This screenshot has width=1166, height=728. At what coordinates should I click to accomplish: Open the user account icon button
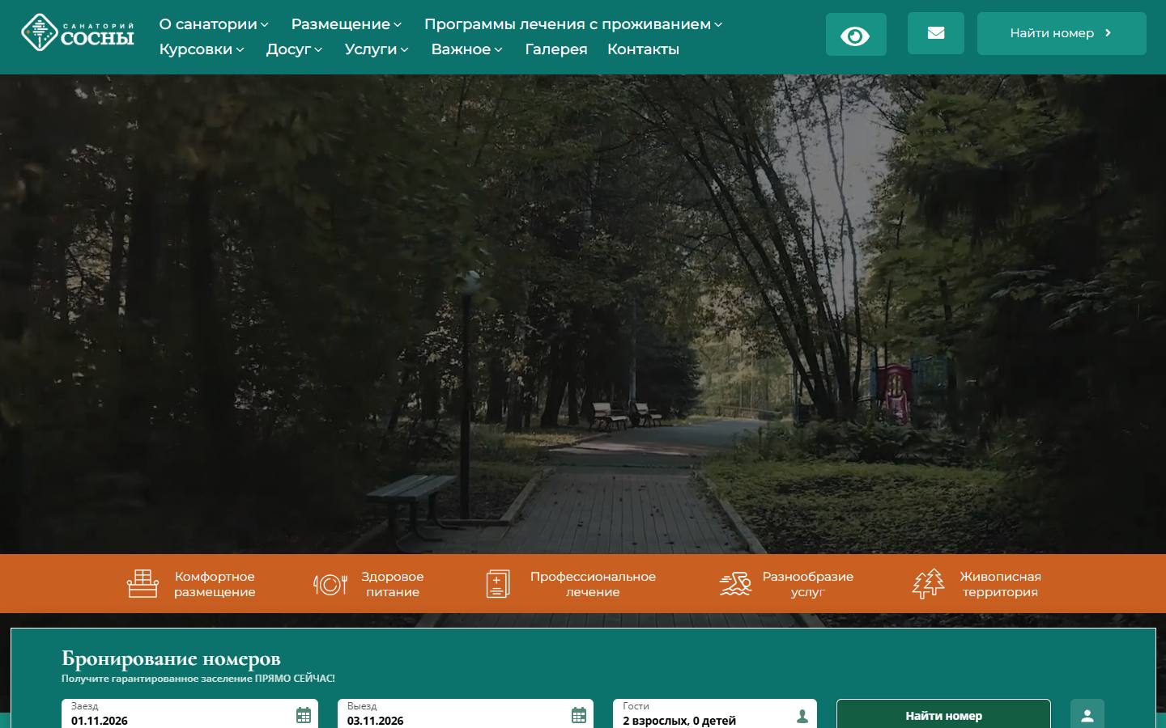point(1087,715)
